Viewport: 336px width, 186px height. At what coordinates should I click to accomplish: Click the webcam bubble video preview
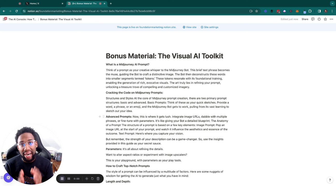tap(32, 154)
